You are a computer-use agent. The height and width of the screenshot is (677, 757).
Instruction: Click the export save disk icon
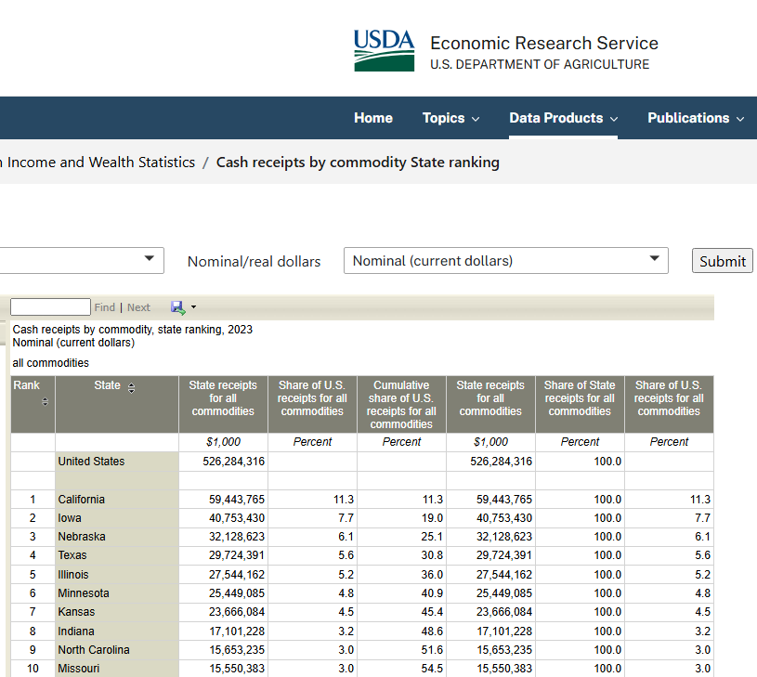[x=177, y=307]
